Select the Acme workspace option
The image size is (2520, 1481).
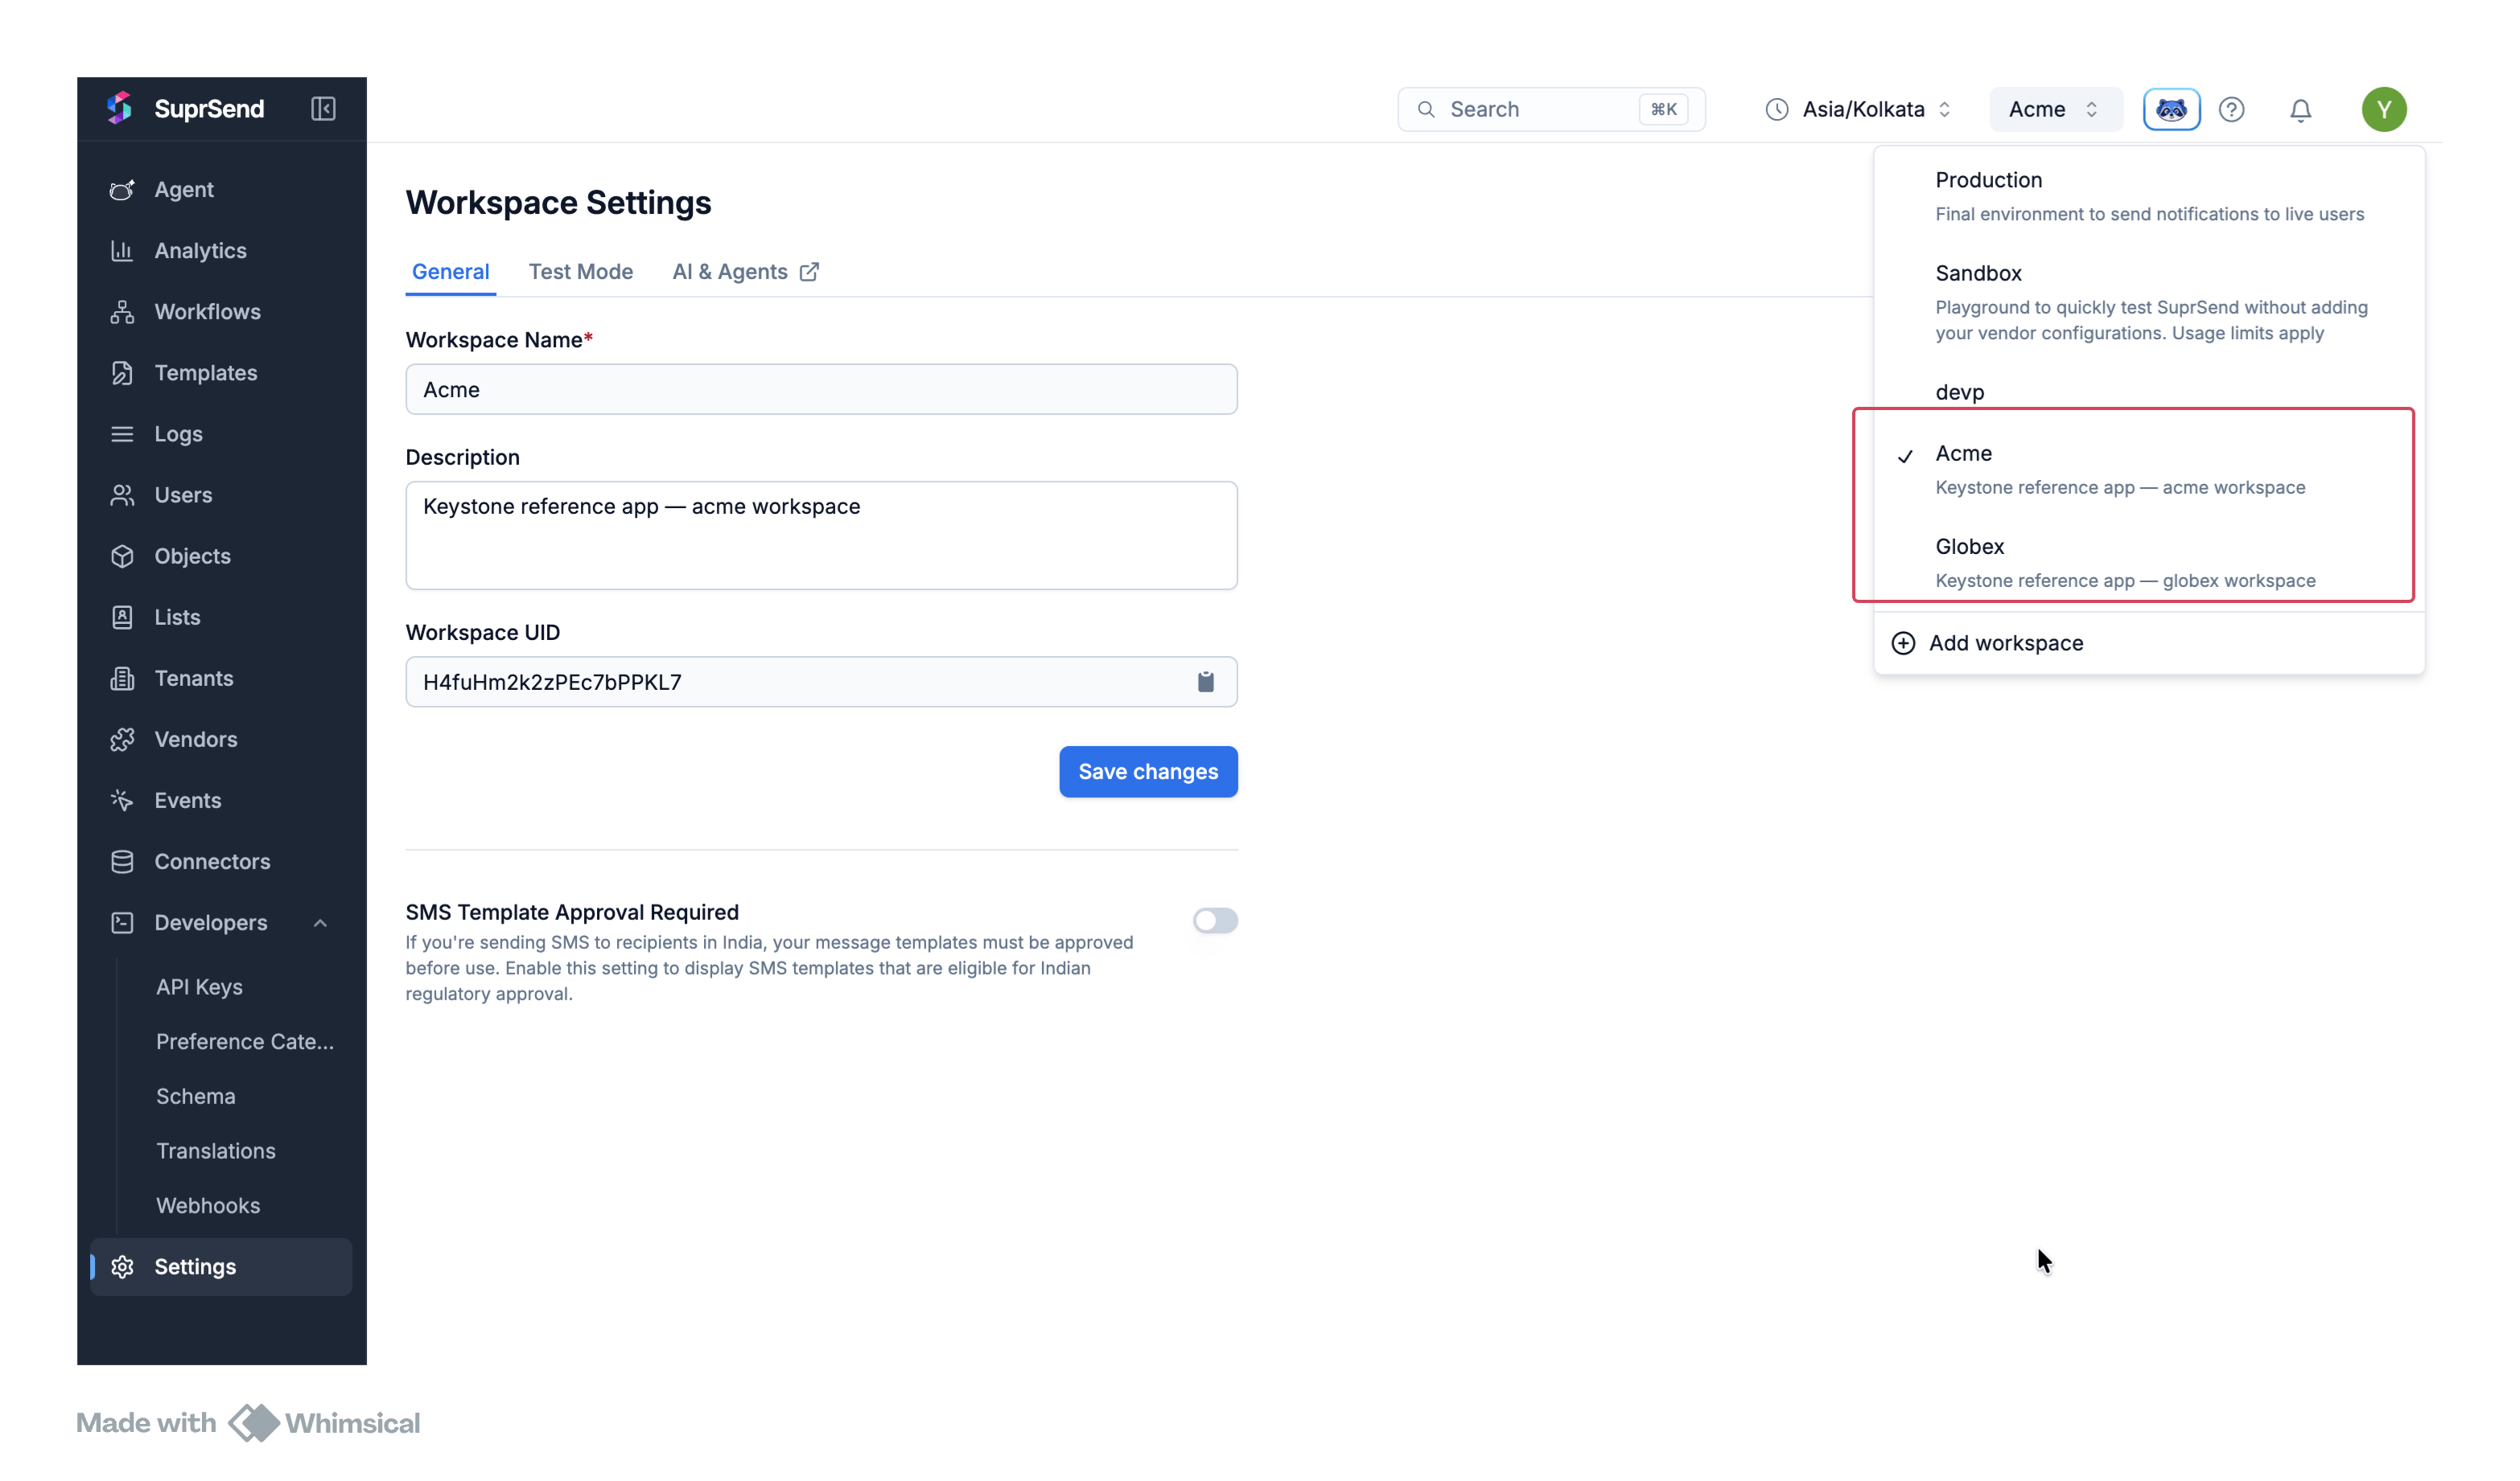pyautogui.click(x=2148, y=469)
